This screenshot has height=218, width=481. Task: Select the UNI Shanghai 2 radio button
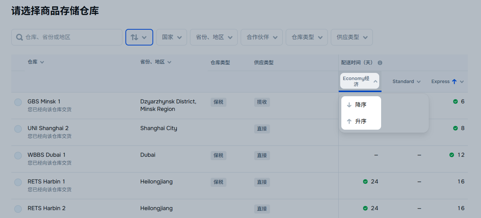tap(18, 129)
